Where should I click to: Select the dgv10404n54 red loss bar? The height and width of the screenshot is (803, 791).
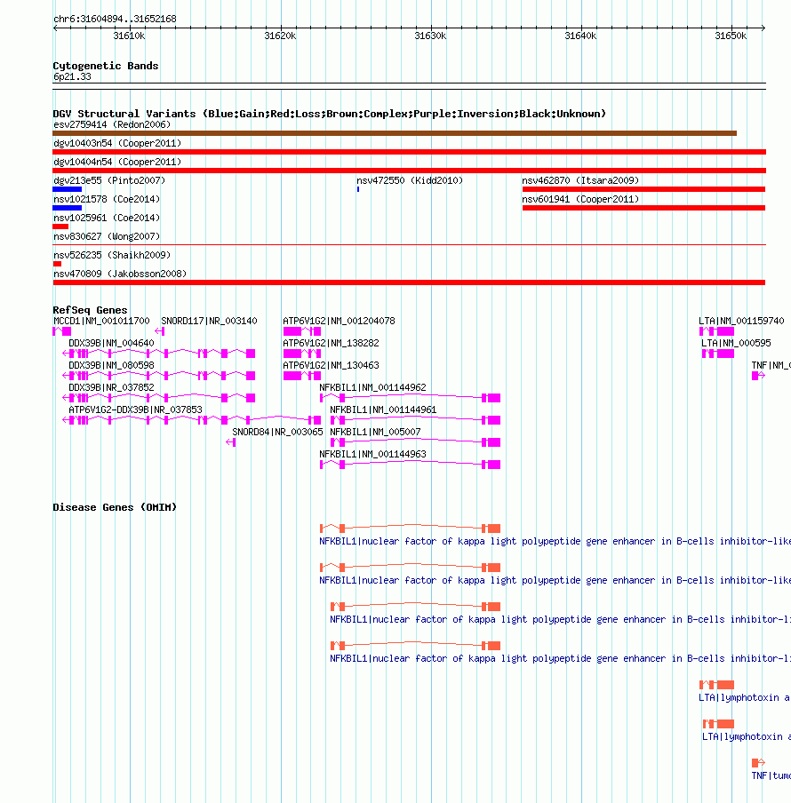410,171
